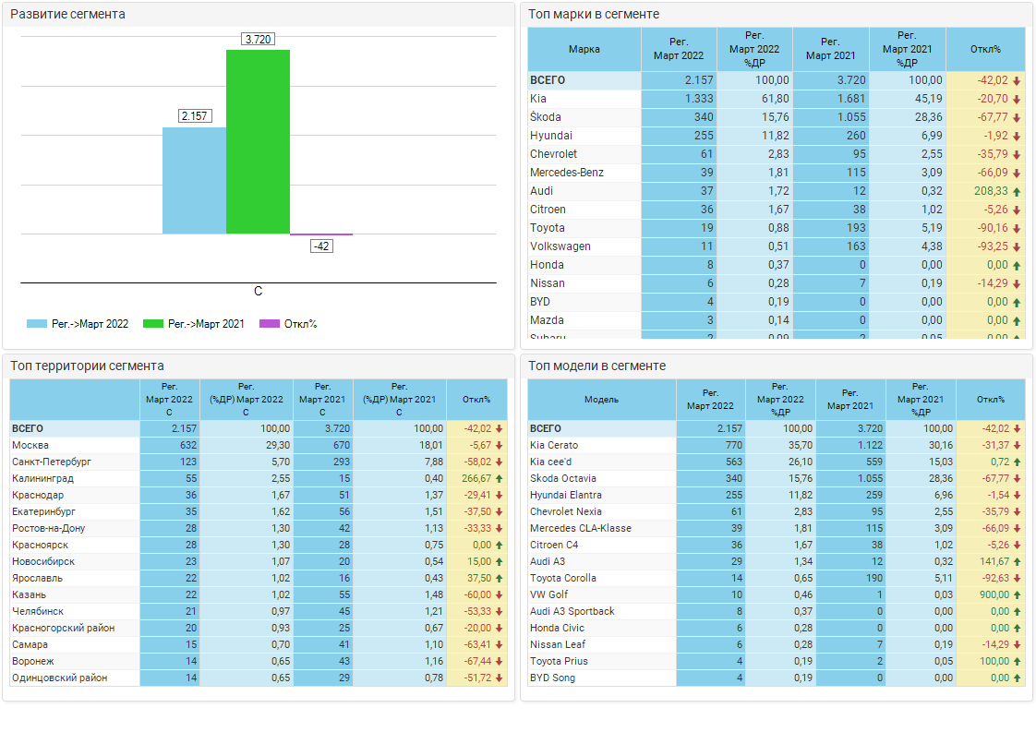Viewport: 1036px width, 732px height.
Task: Select the 'Топ территории сегмента' panel title
Action: tap(87, 366)
